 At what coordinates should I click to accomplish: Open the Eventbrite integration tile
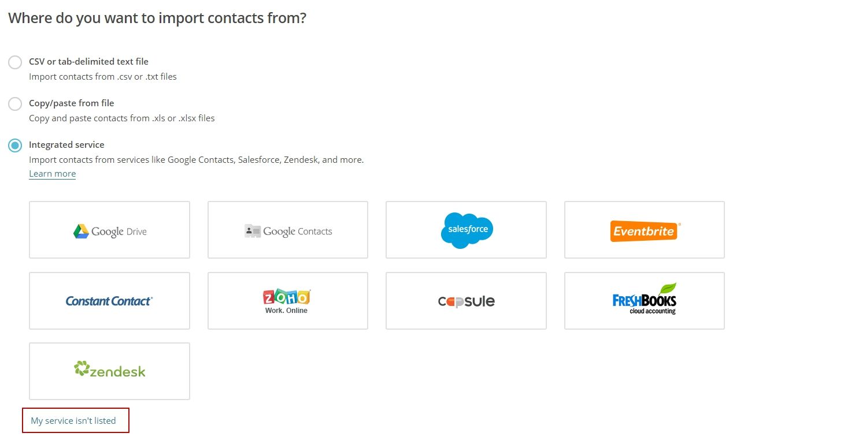tap(644, 230)
